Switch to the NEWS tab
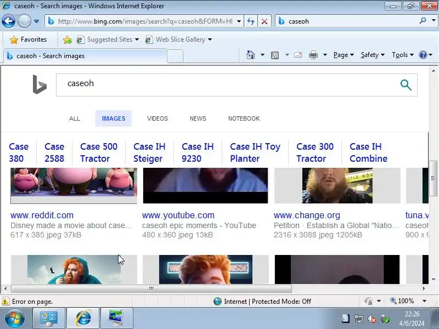The height and width of the screenshot is (329, 439). pos(198,118)
